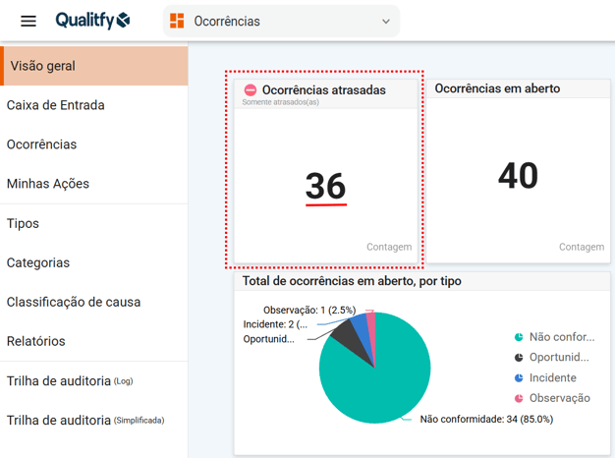Open Tipos menu item

point(24,223)
